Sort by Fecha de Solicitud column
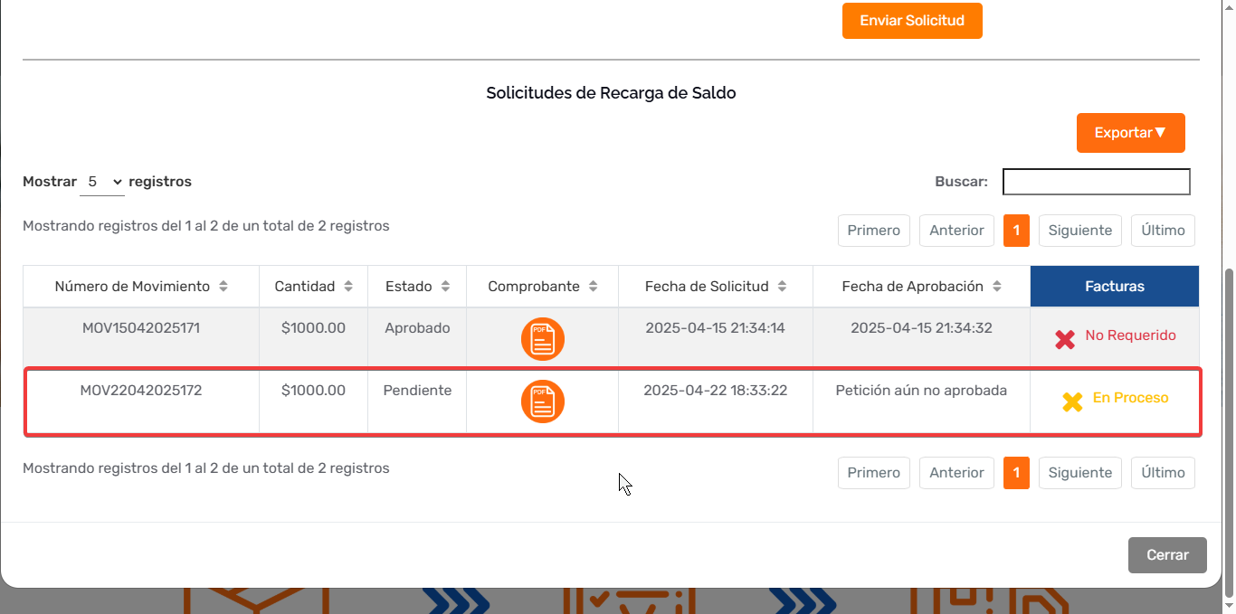 [782, 286]
